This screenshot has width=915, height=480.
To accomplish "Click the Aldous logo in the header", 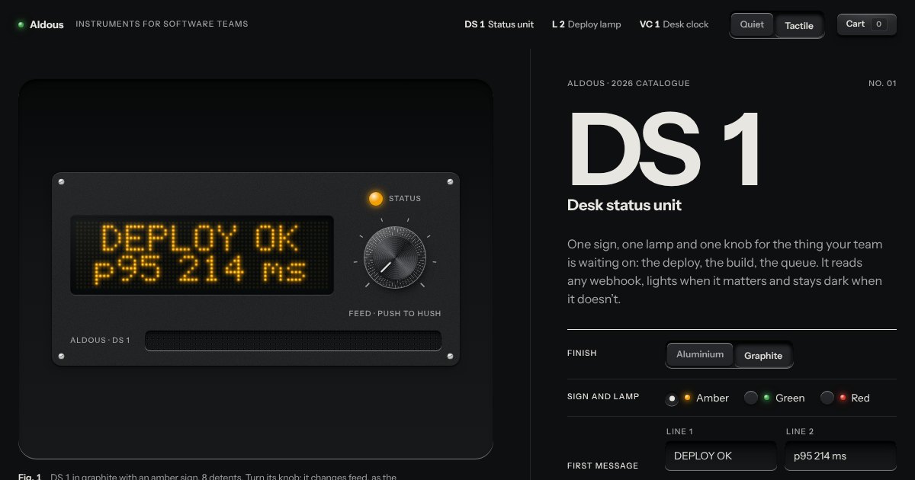I will tap(40, 24).
